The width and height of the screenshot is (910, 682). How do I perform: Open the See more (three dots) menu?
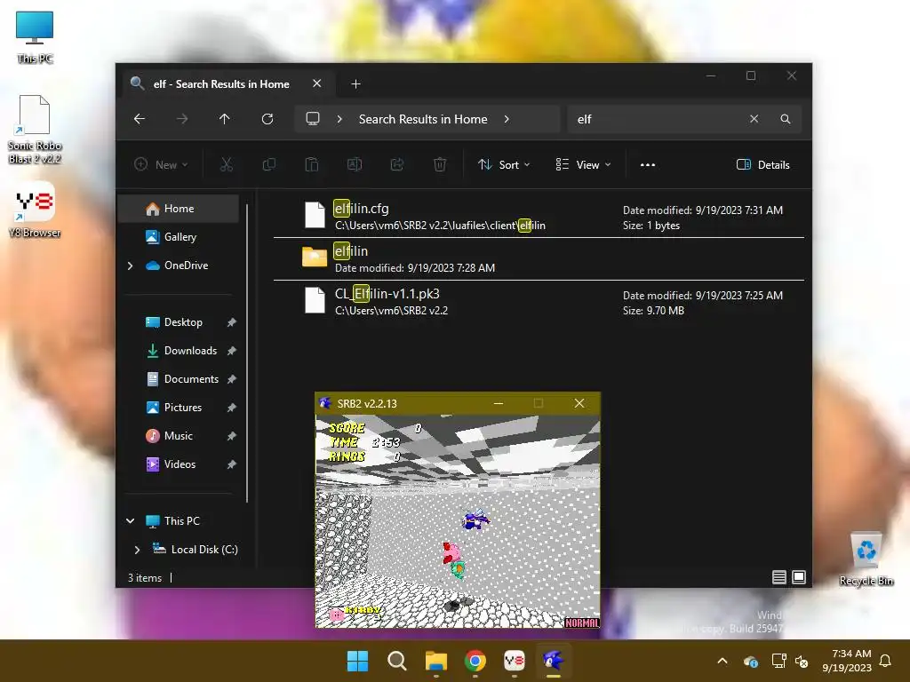coord(648,164)
